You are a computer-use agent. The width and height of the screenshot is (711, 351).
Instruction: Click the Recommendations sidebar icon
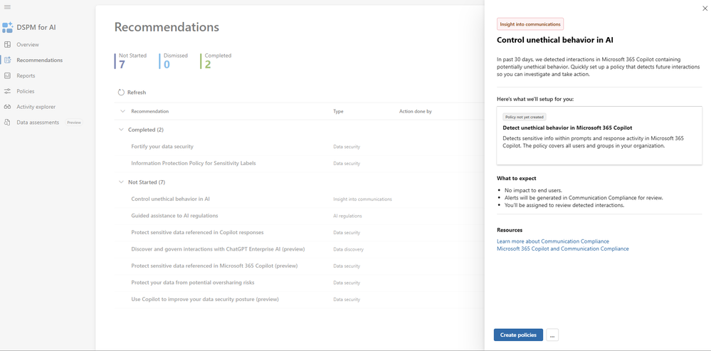tap(7, 60)
